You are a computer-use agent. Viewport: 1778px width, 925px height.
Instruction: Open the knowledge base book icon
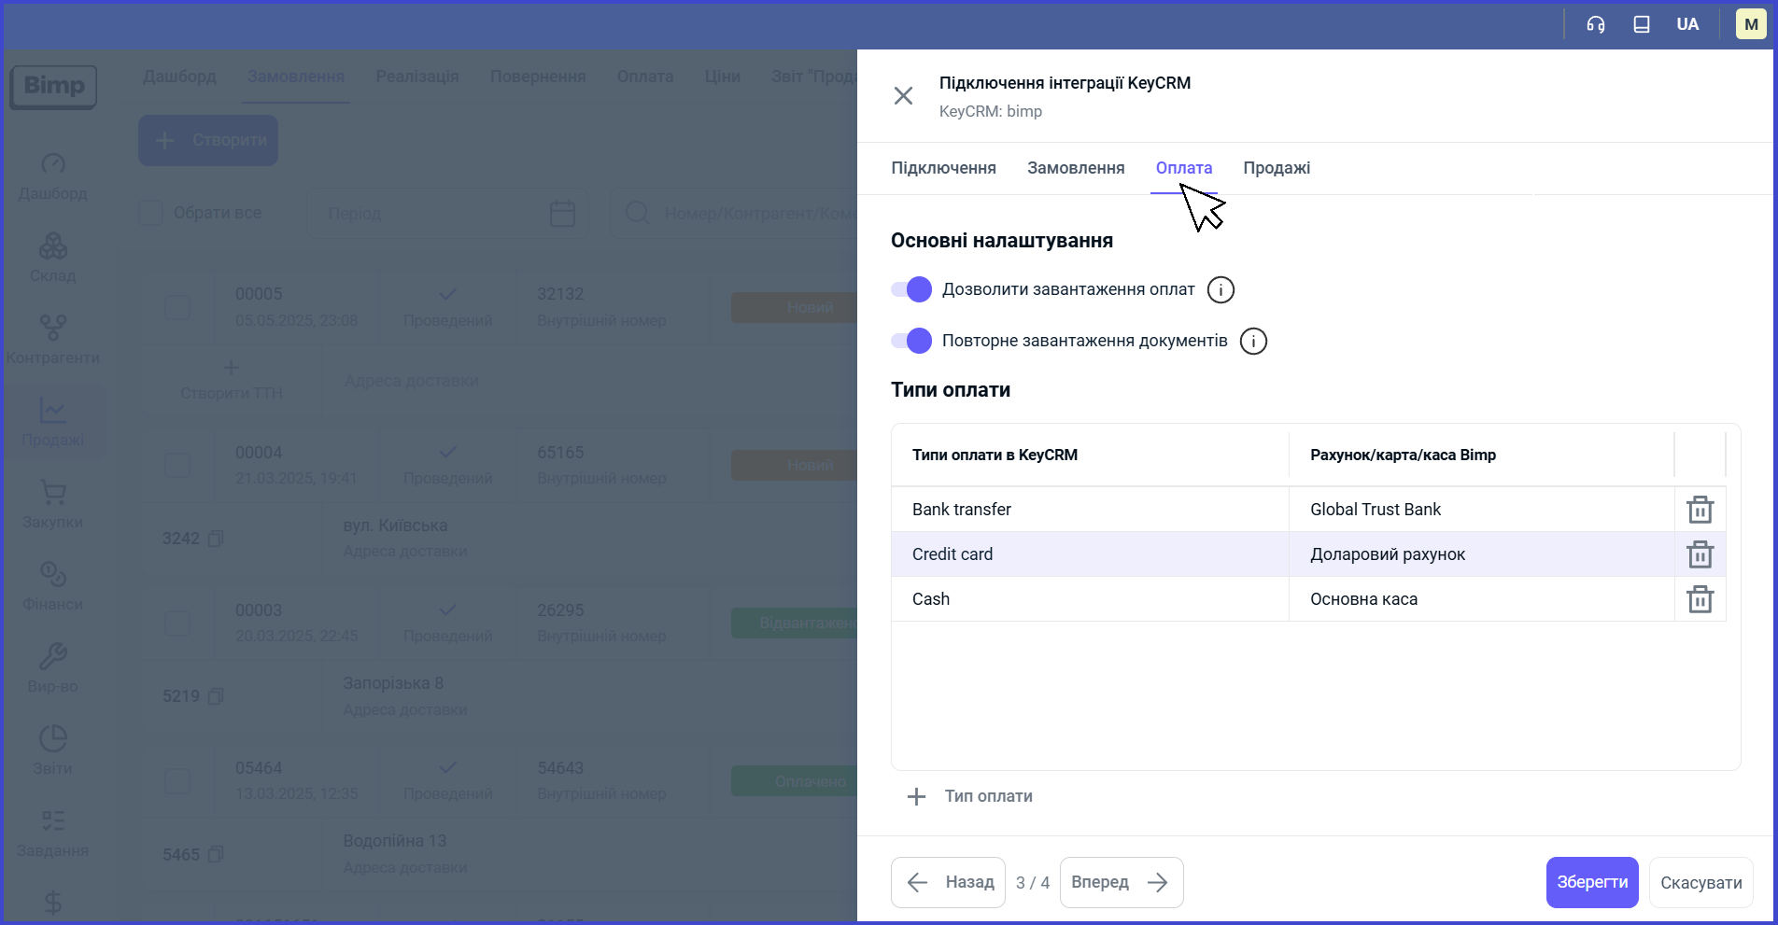click(1642, 25)
